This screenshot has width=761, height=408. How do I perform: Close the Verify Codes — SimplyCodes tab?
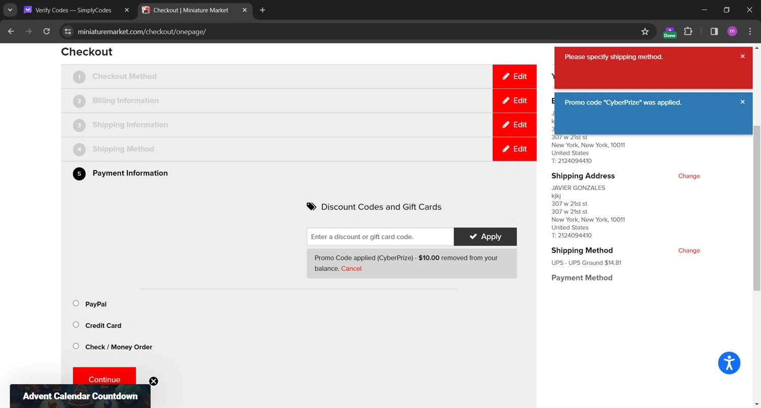pos(127,10)
